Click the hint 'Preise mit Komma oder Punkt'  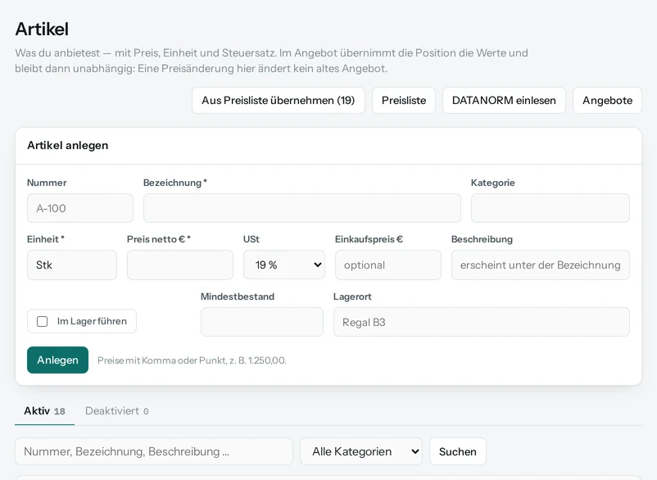click(192, 360)
